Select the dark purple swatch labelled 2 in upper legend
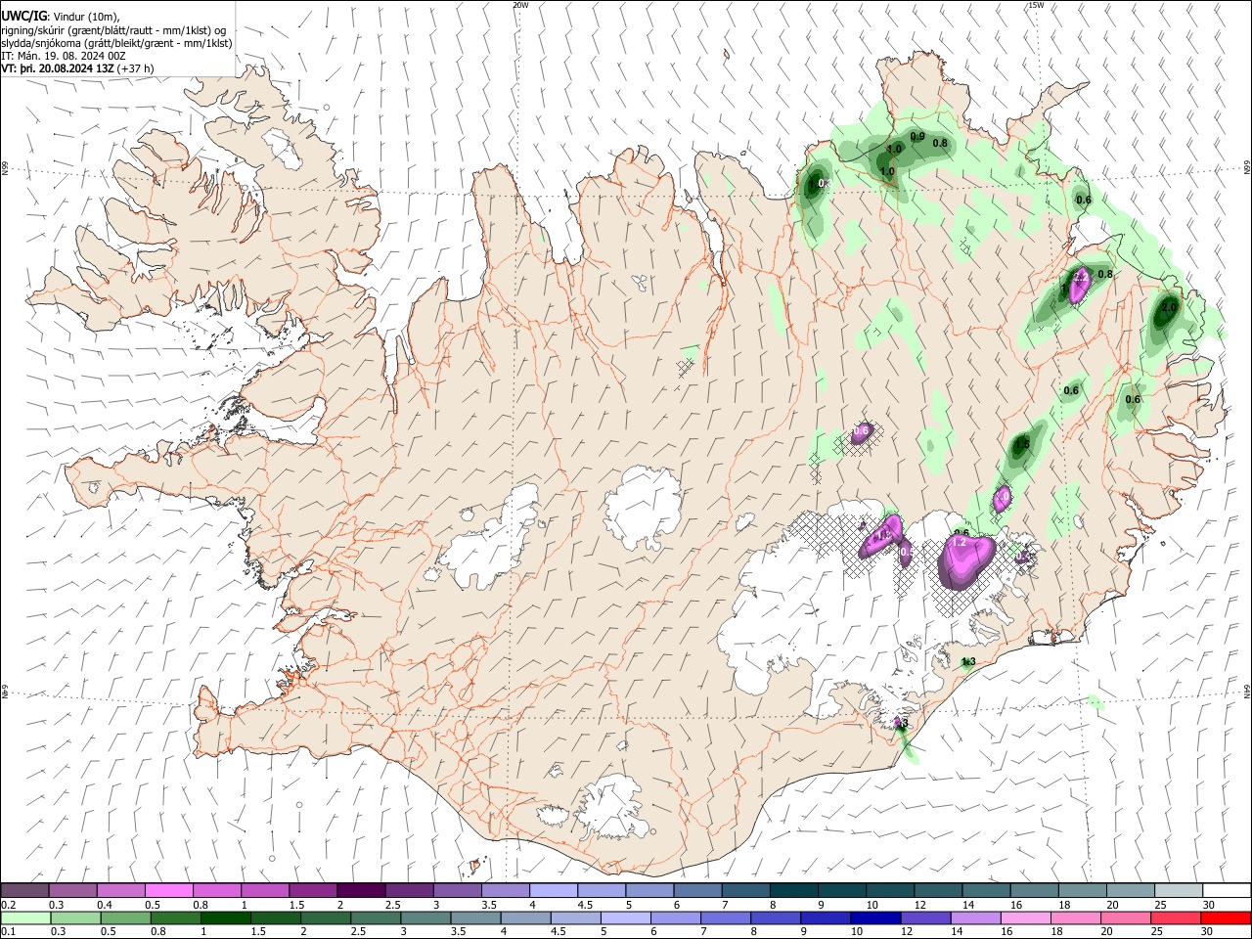Image resolution: width=1252 pixels, height=939 pixels. pyautogui.click(x=360, y=890)
